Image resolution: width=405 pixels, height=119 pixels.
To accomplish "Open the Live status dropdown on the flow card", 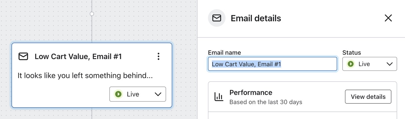I will tap(138, 94).
